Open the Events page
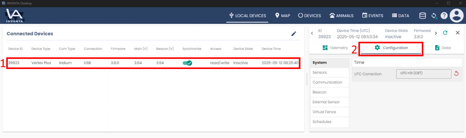 pyautogui.click(x=373, y=16)
